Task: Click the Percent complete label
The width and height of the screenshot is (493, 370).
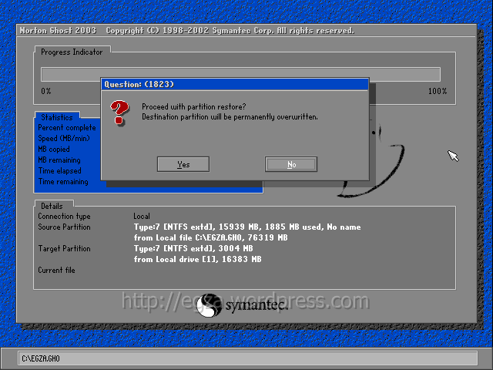Action: coord(67,128)
